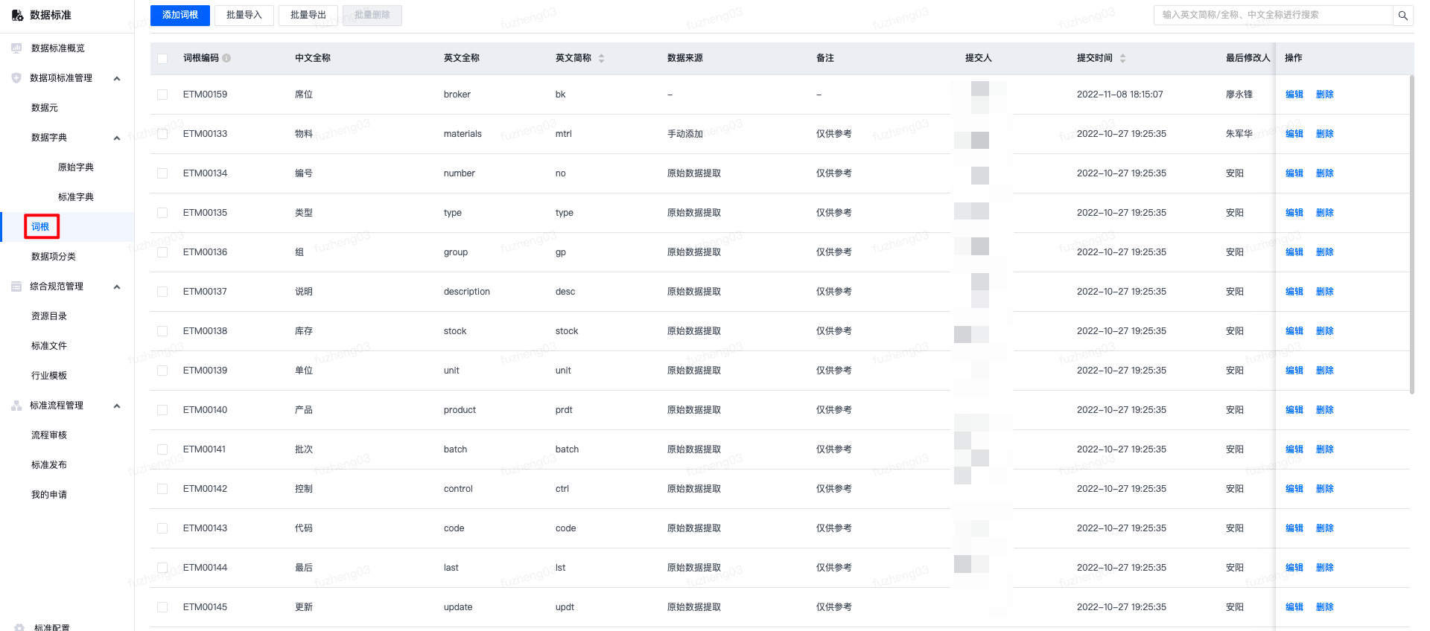1430x631 pixels.
Task: Click the 数据项标准管理 shield icon
Action: (x=16, y=78)
